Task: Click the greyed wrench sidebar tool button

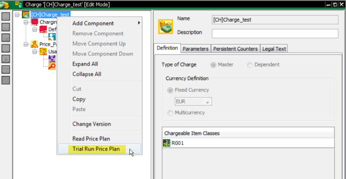Action: 6,59
